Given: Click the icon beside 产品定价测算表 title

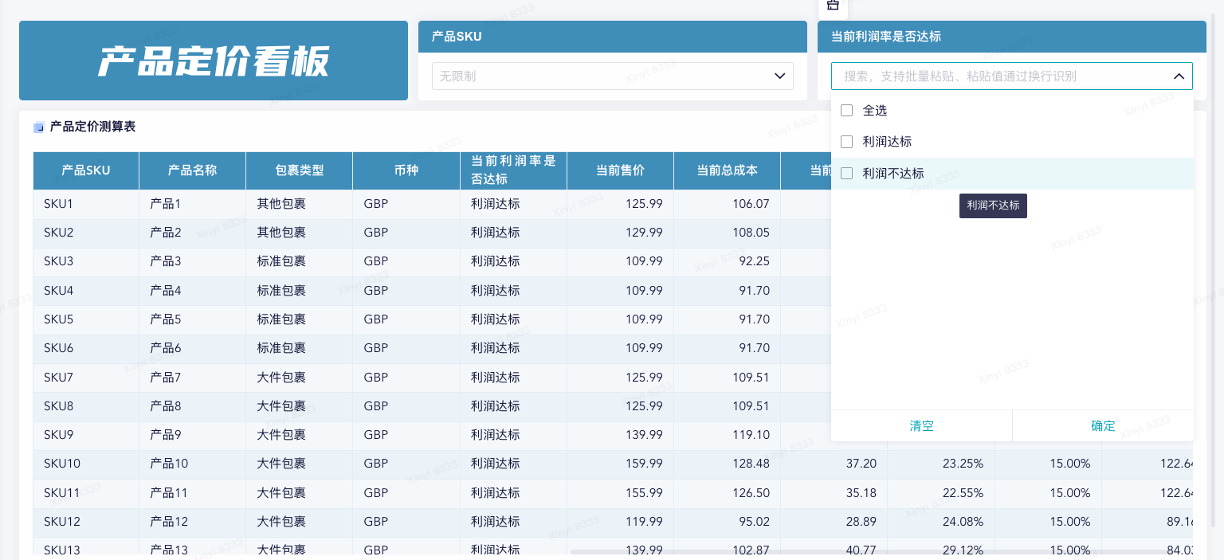Looking at the screenshot, I should coord(38,127).
